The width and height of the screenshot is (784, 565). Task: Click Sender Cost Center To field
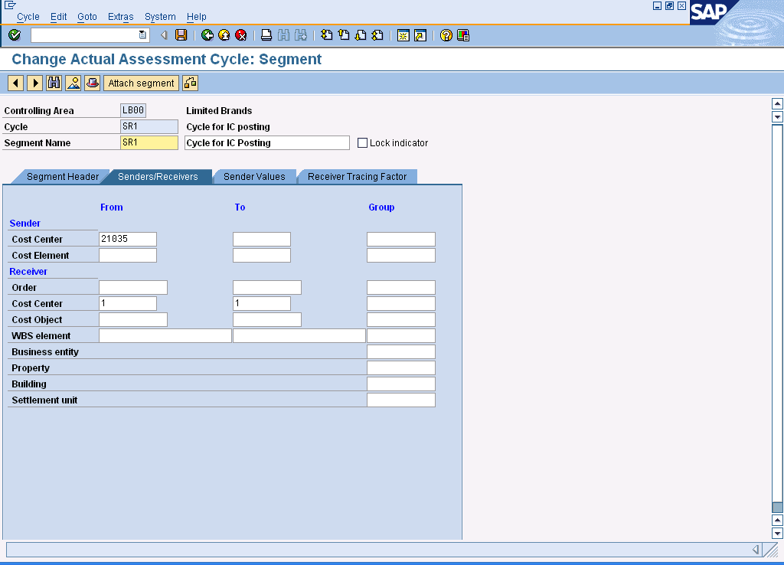[262, 239]
